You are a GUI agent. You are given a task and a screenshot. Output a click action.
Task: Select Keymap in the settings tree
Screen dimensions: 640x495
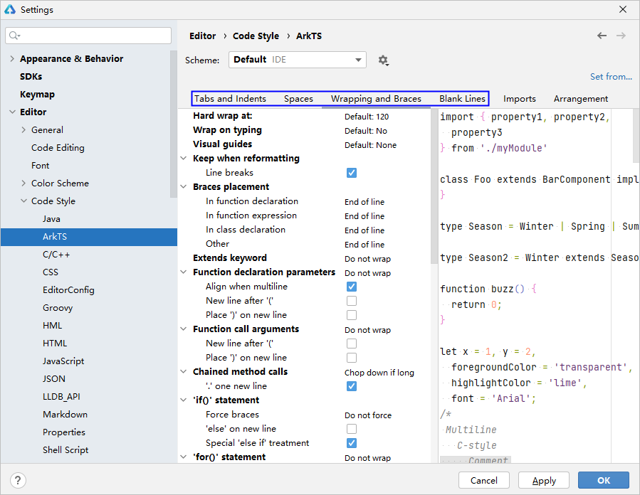click(37, 95)
